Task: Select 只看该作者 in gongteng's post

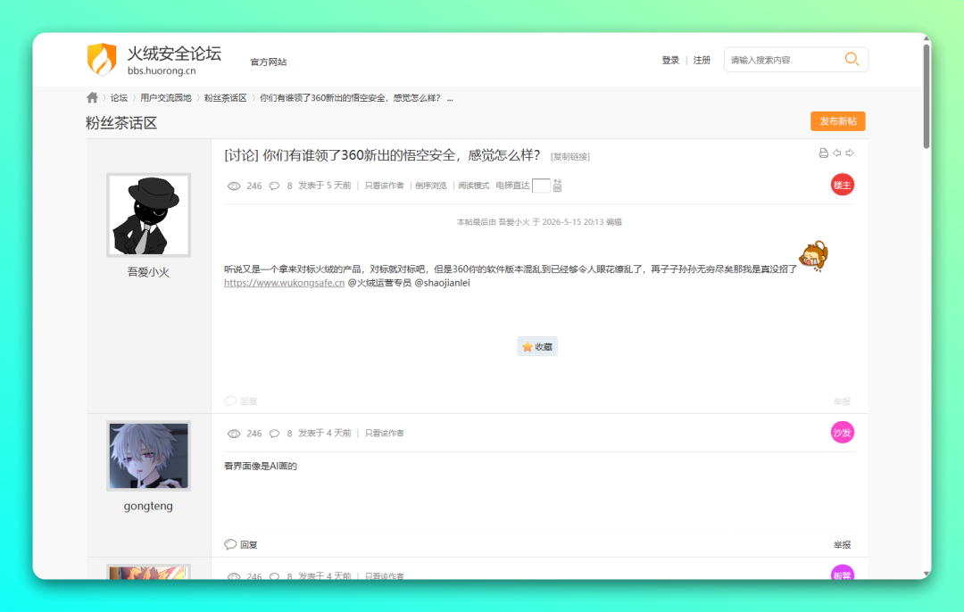Action: tap(384, 434)
